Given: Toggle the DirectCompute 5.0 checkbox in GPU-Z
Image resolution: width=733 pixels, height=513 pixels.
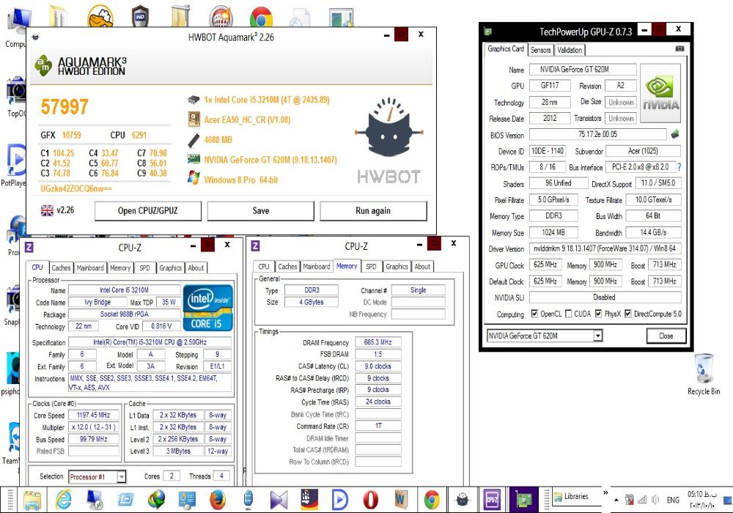Looking at the screenshot, I should tap(628, 314).
